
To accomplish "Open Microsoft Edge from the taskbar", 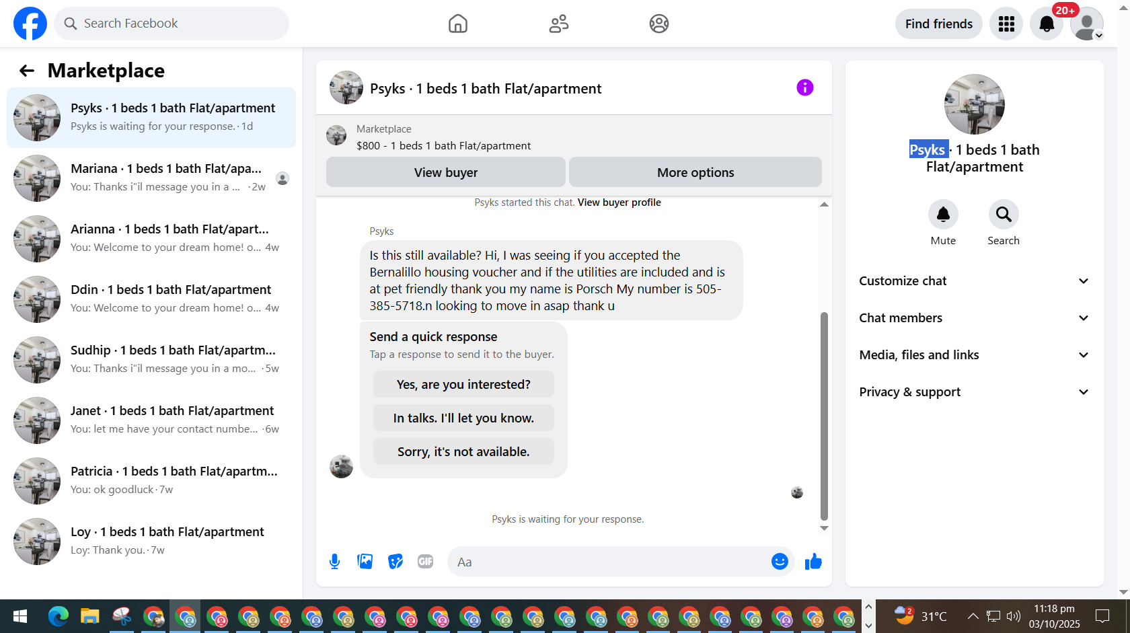I will [59, 616].
